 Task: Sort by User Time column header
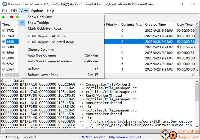coord(185,25)
